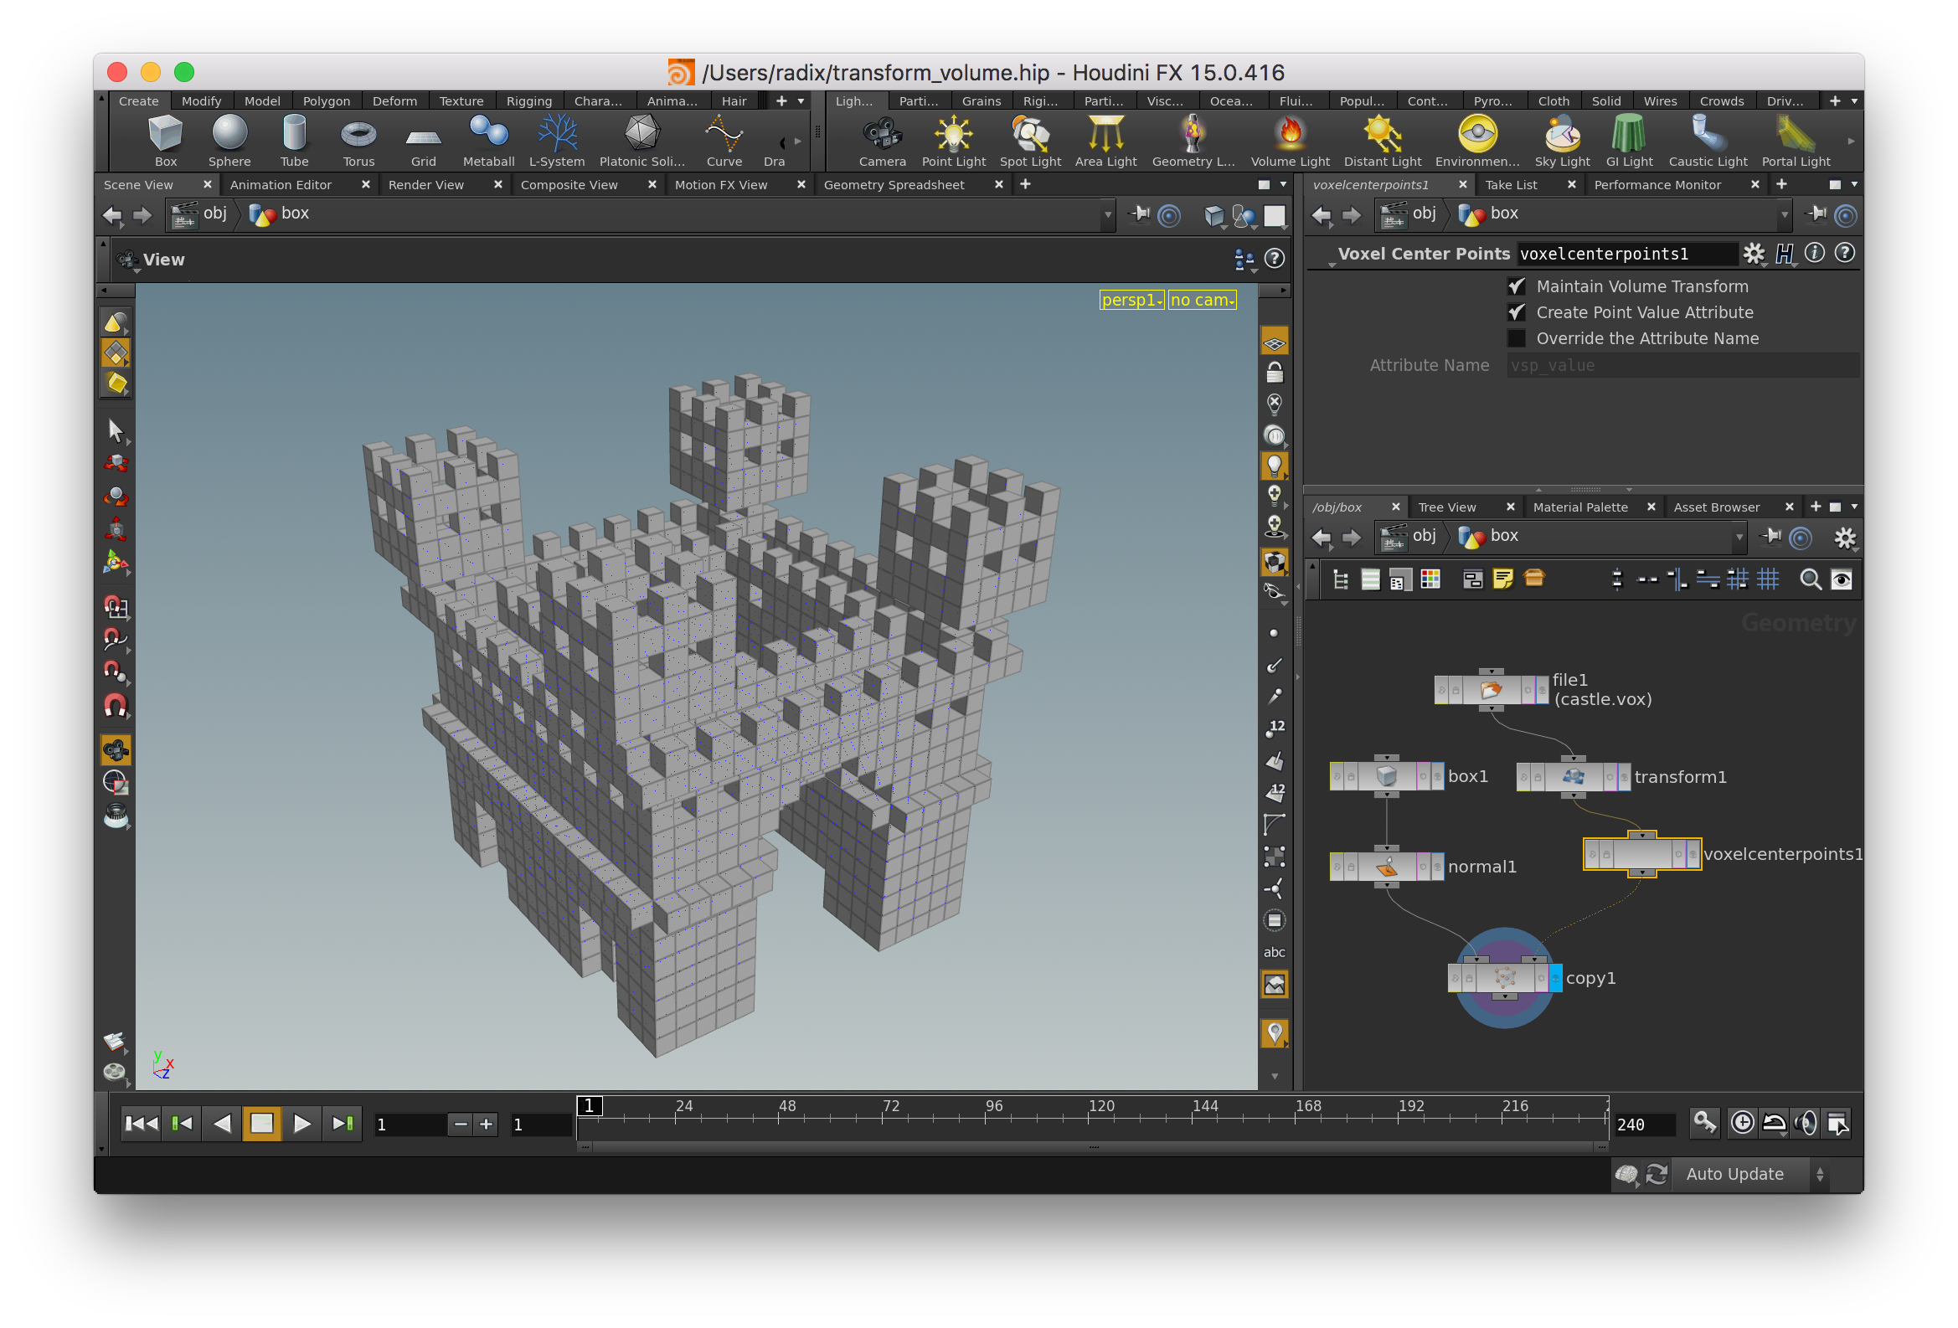Click Play forward button

click(301, 1124)
